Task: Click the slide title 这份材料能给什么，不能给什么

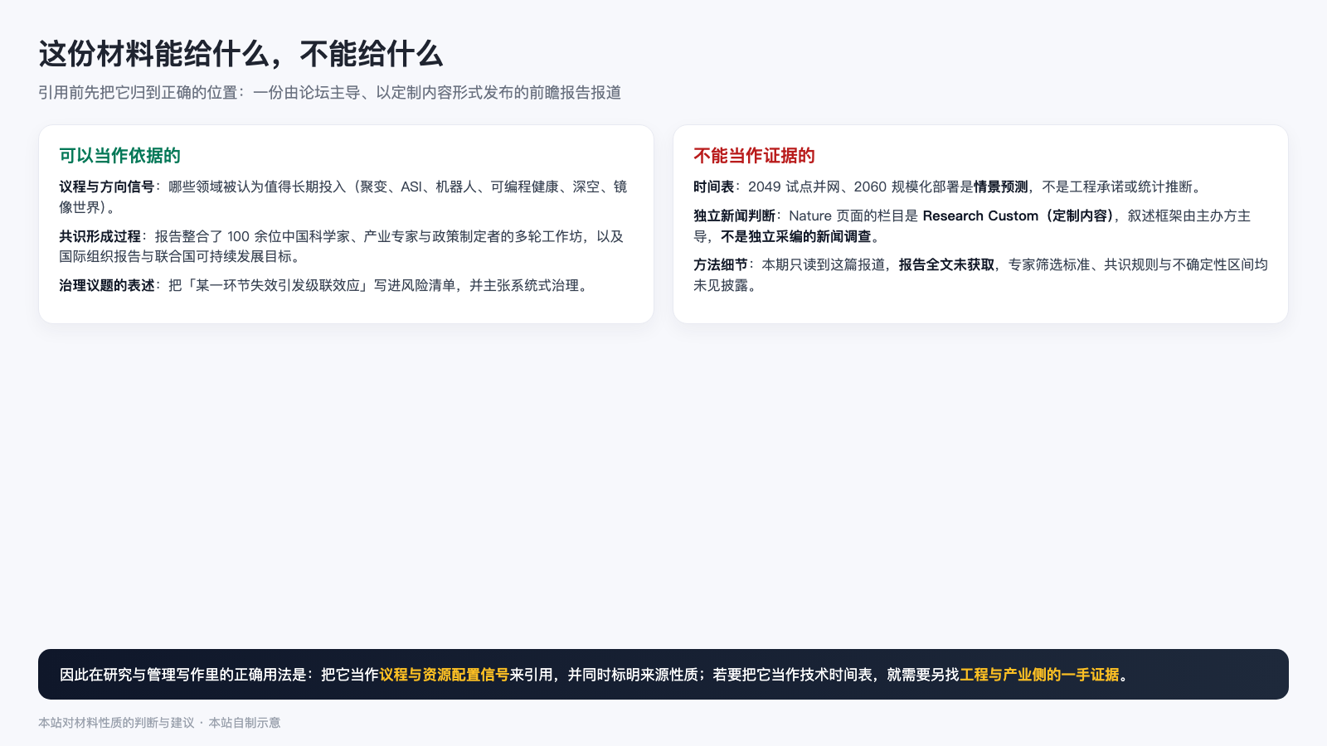Action: point(241,54)
